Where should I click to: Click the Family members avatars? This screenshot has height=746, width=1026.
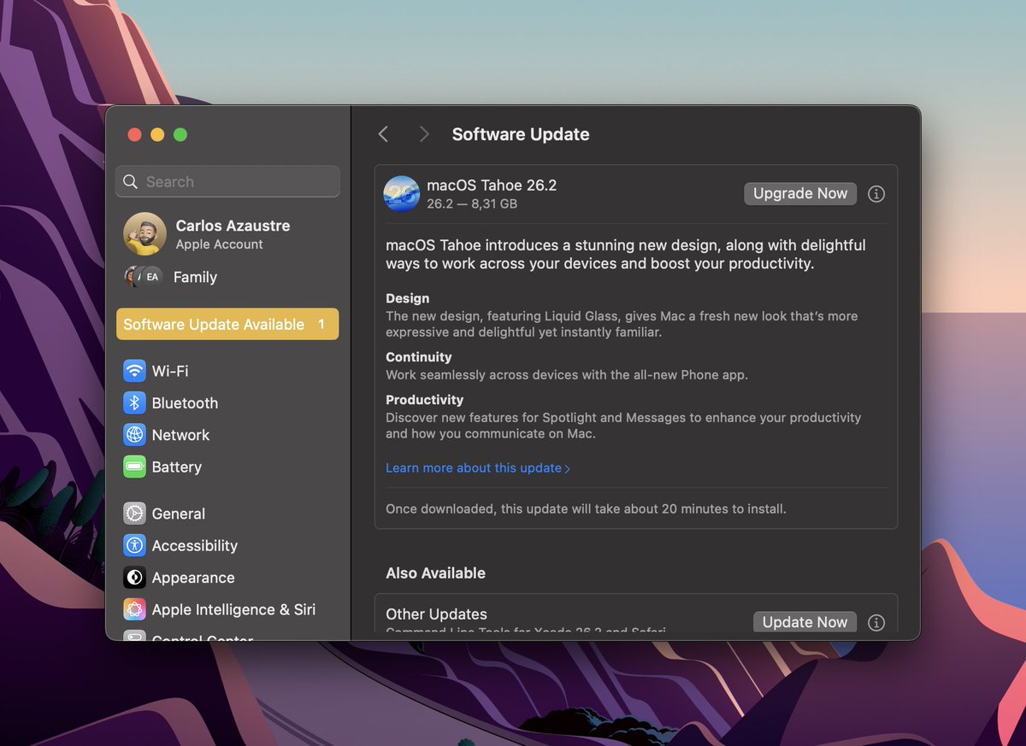click(143, 277)
